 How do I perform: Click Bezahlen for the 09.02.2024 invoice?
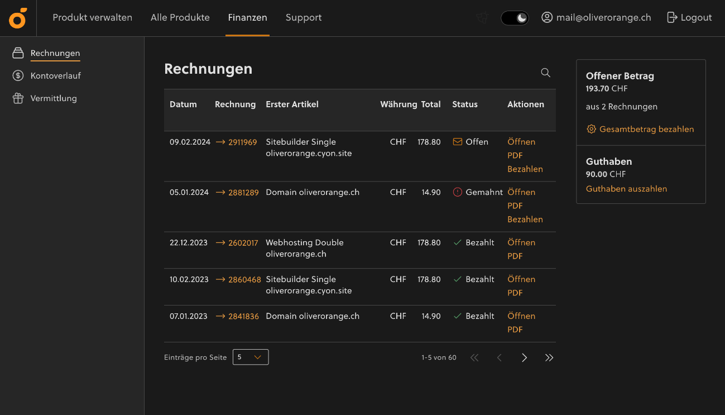(x=525, y=169)
